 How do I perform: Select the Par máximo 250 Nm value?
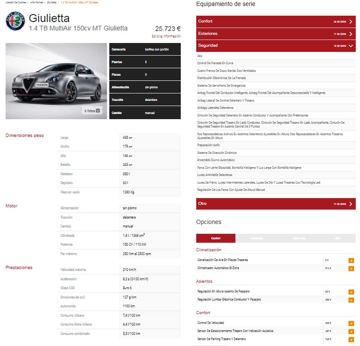[137, 254]
